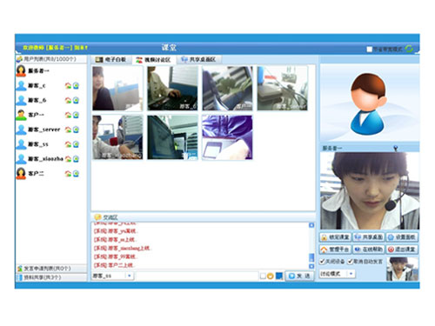
Task: Click the blue square icon beside the emoticon
Action: coord(279,276)
